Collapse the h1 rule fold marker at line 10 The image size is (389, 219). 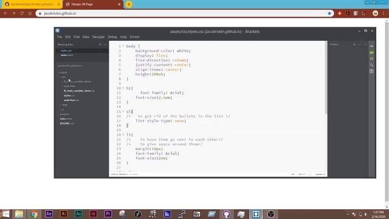coord(123,88)
